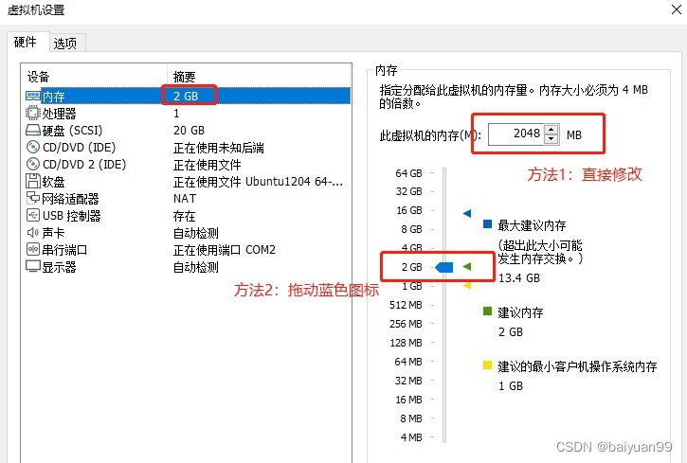Click the USB controller icon
Image resolution: width=687 pixels, height=463 pixels.
pyautogui.click(x=33, y=215)
